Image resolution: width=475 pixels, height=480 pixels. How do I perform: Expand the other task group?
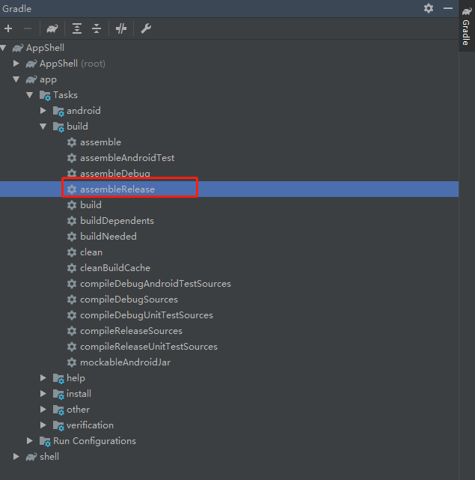[43, 410]
